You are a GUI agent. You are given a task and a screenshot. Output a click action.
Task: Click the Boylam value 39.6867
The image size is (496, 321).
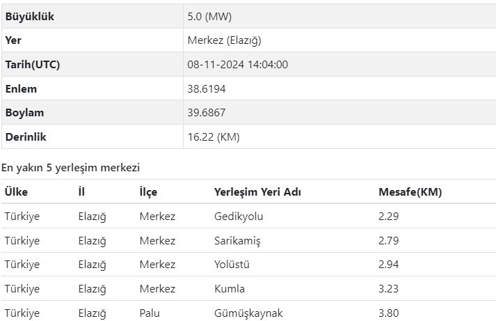click(x=206, y=113)
